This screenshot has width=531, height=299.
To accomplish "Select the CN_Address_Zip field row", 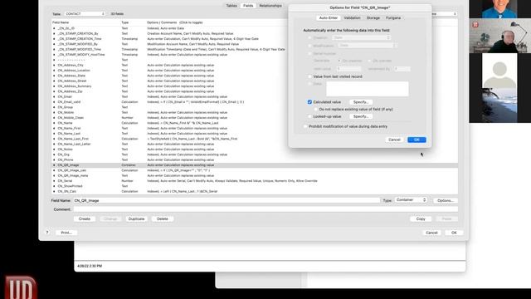I will (x=255, y=91).
